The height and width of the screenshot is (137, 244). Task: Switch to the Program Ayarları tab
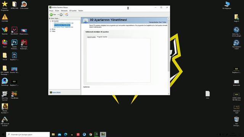pos(102,37)
